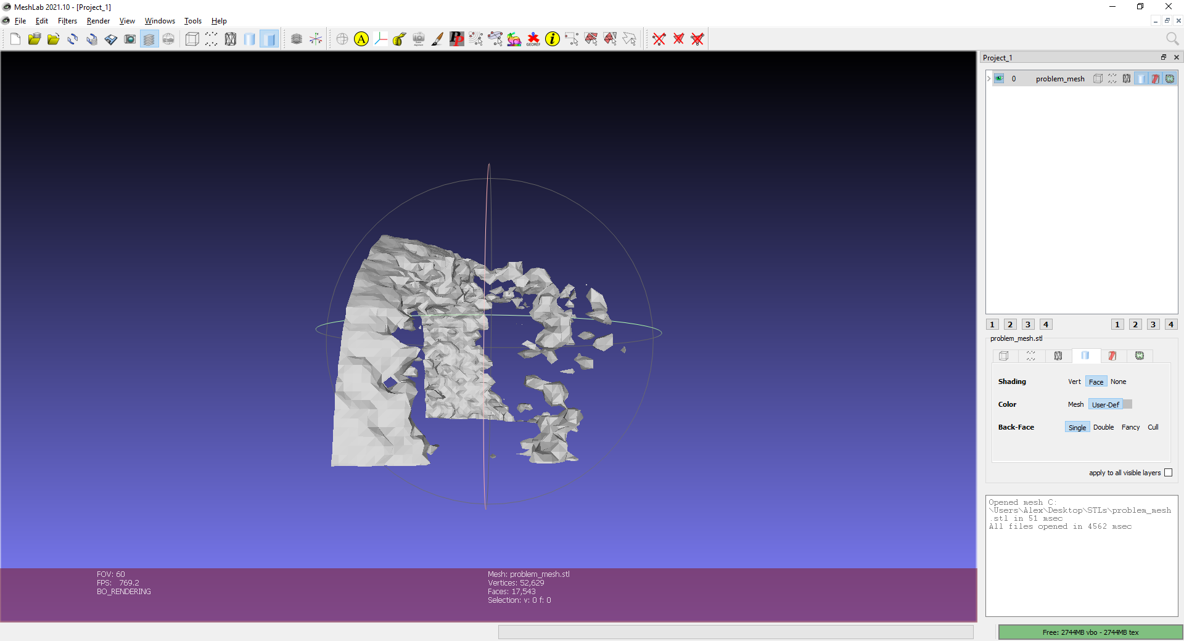Show the mesh Info panel
Screen dimensions: 1184x641
coord(552,39)
